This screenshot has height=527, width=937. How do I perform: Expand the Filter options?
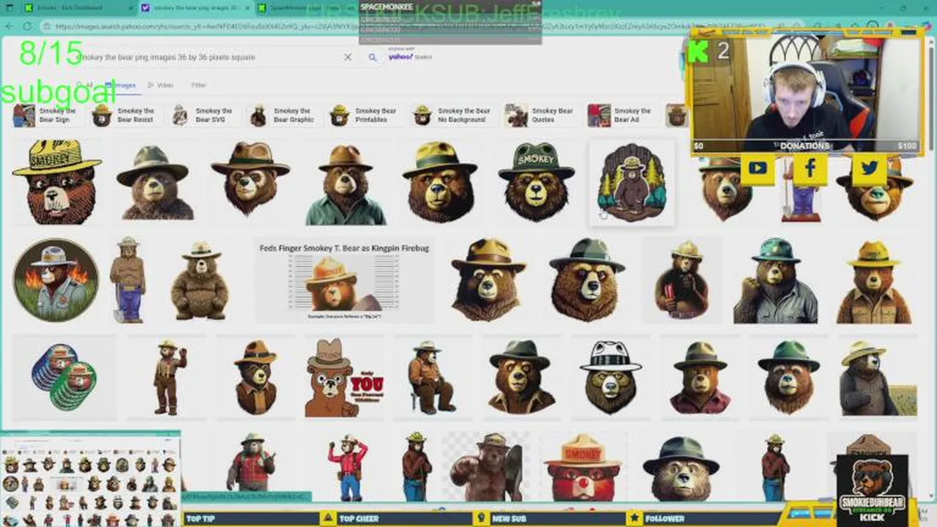coord(198,85)
